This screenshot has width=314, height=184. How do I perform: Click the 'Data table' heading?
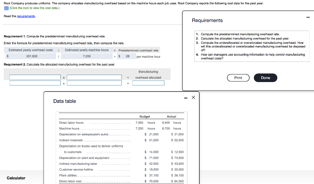pos(64,101)
